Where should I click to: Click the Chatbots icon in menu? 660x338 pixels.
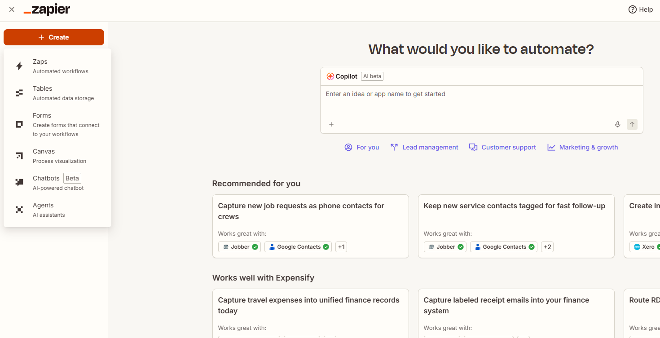(19, 183)
